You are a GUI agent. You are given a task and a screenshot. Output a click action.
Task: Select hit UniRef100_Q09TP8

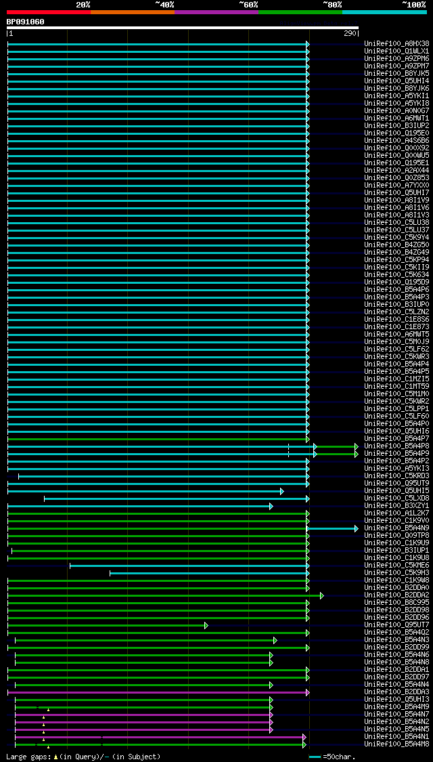(396, 536)
